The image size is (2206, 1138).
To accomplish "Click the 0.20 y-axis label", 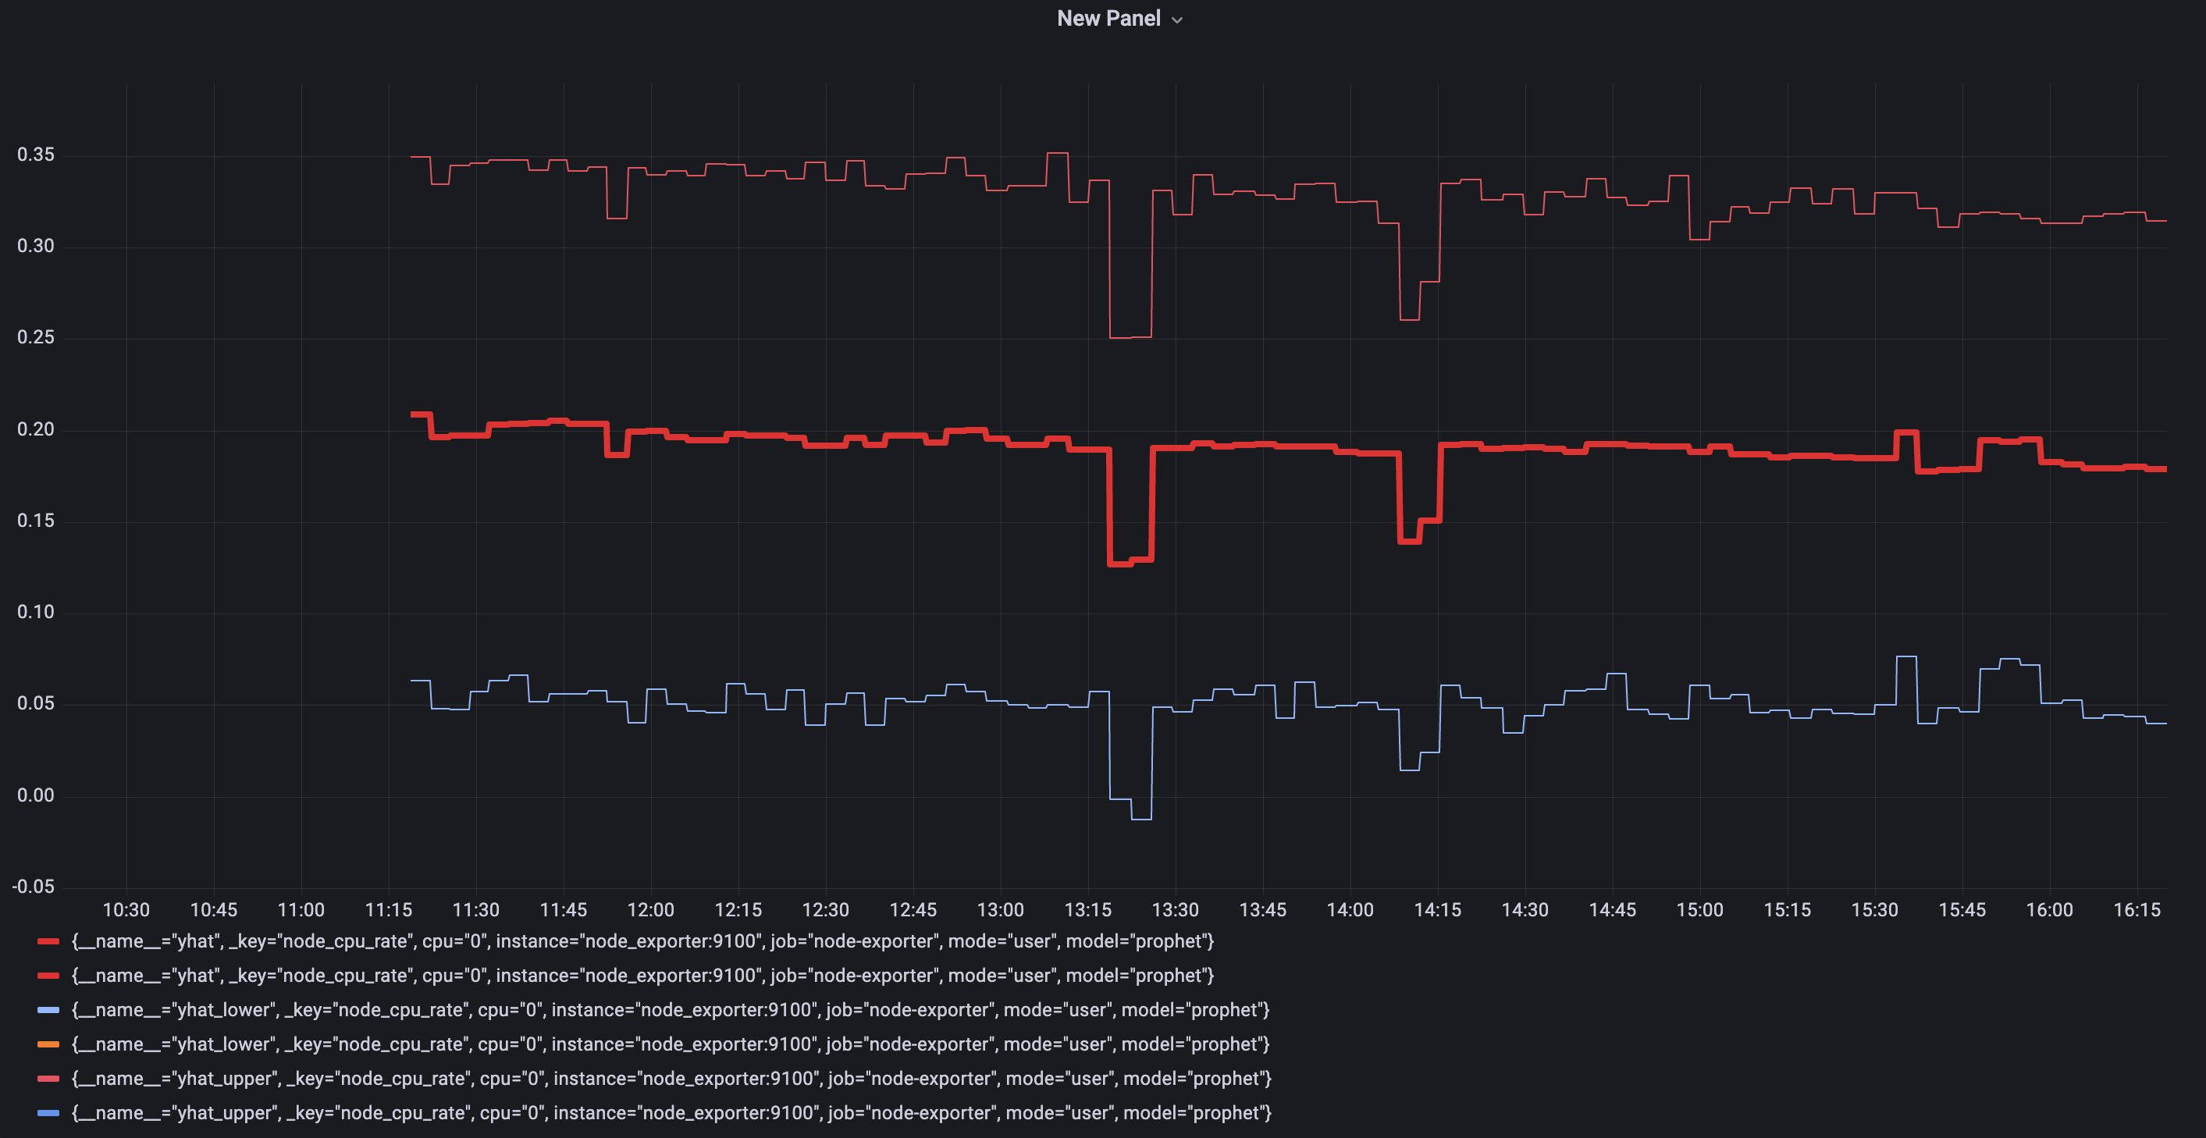I will point(36,430).
